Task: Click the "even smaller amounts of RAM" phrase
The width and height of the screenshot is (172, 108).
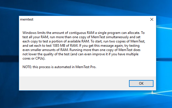Action: [45, 50]
